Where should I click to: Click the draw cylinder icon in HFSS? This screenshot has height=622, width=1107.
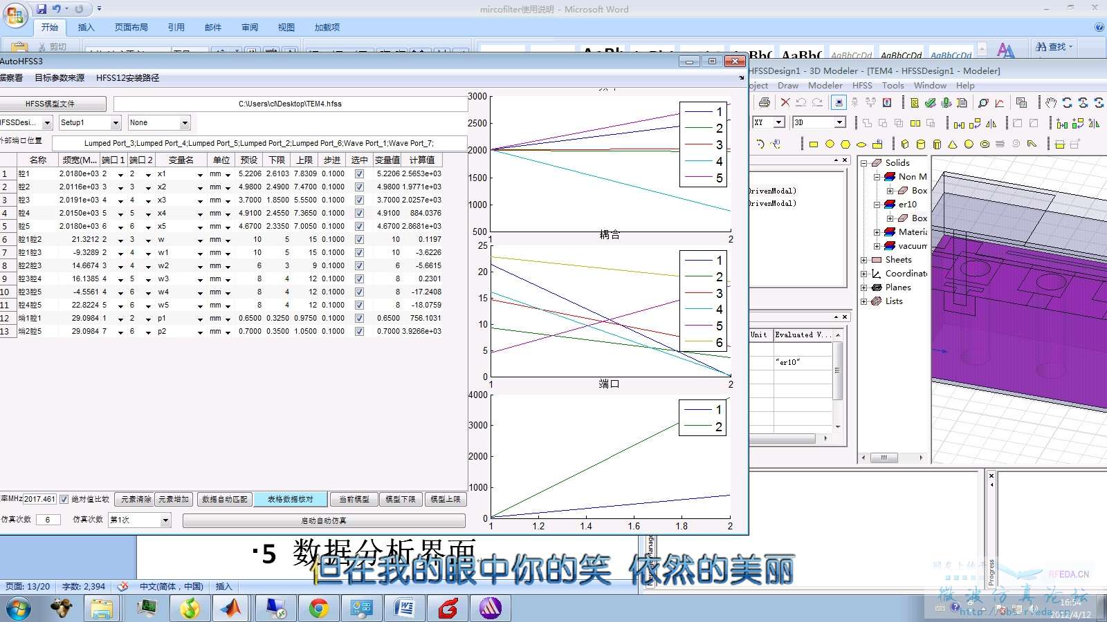[921, 144]
